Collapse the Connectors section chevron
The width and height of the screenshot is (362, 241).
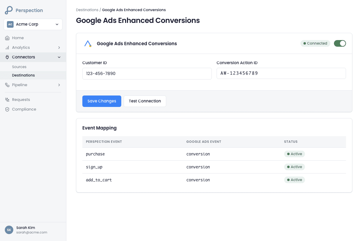click(x=59, y=57)
